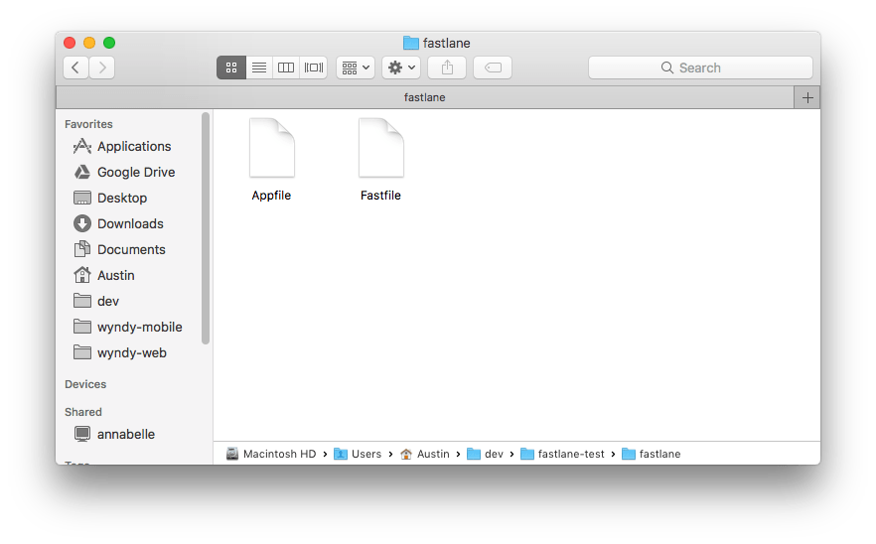Click the Edit Tags button

click(493, 68)
